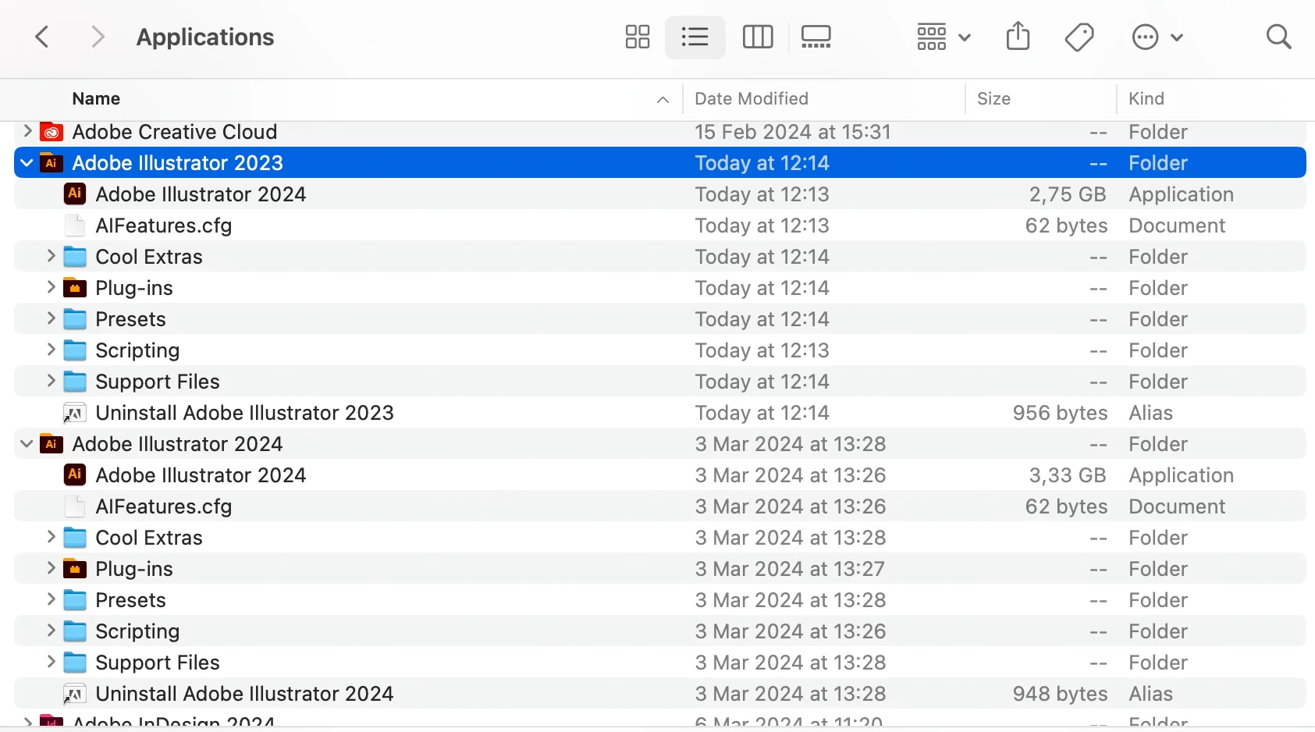Click the 956 bytes size cell

click(x=1060, y=413)
